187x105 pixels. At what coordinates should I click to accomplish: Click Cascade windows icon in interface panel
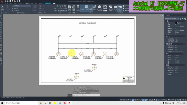[124, 10]
